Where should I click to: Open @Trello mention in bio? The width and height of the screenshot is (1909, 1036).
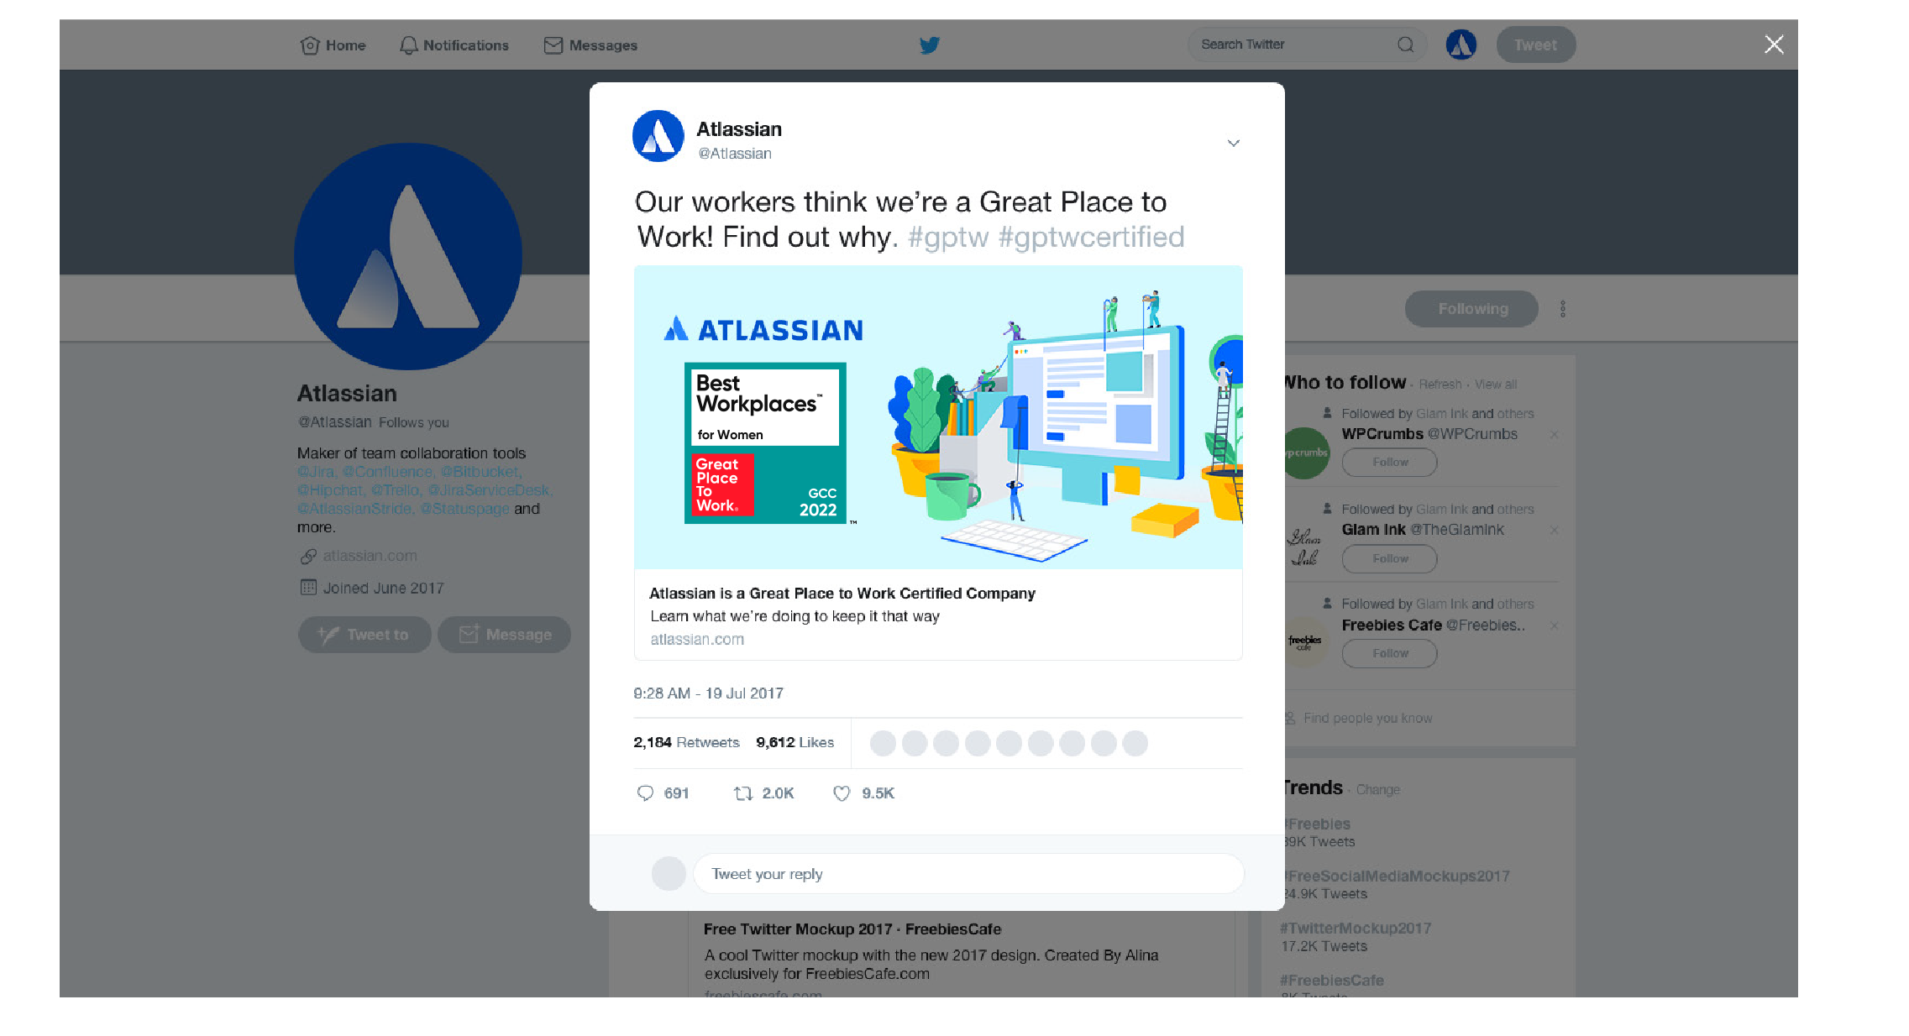(395, 490)
